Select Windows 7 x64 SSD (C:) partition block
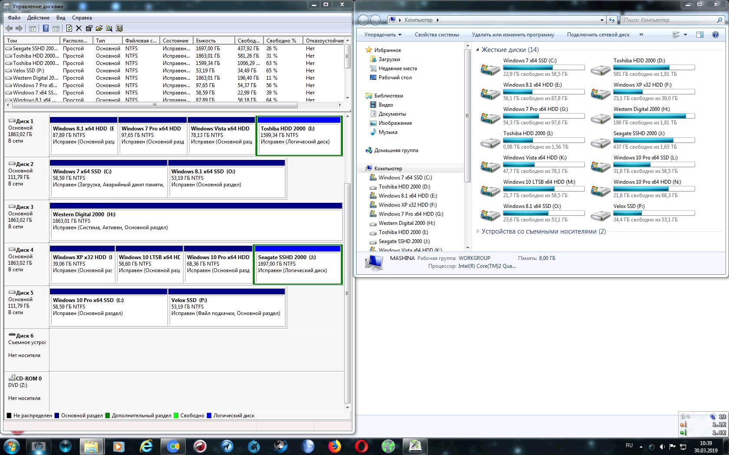Viewport: 729px width, 455px height. click(108, 179)
